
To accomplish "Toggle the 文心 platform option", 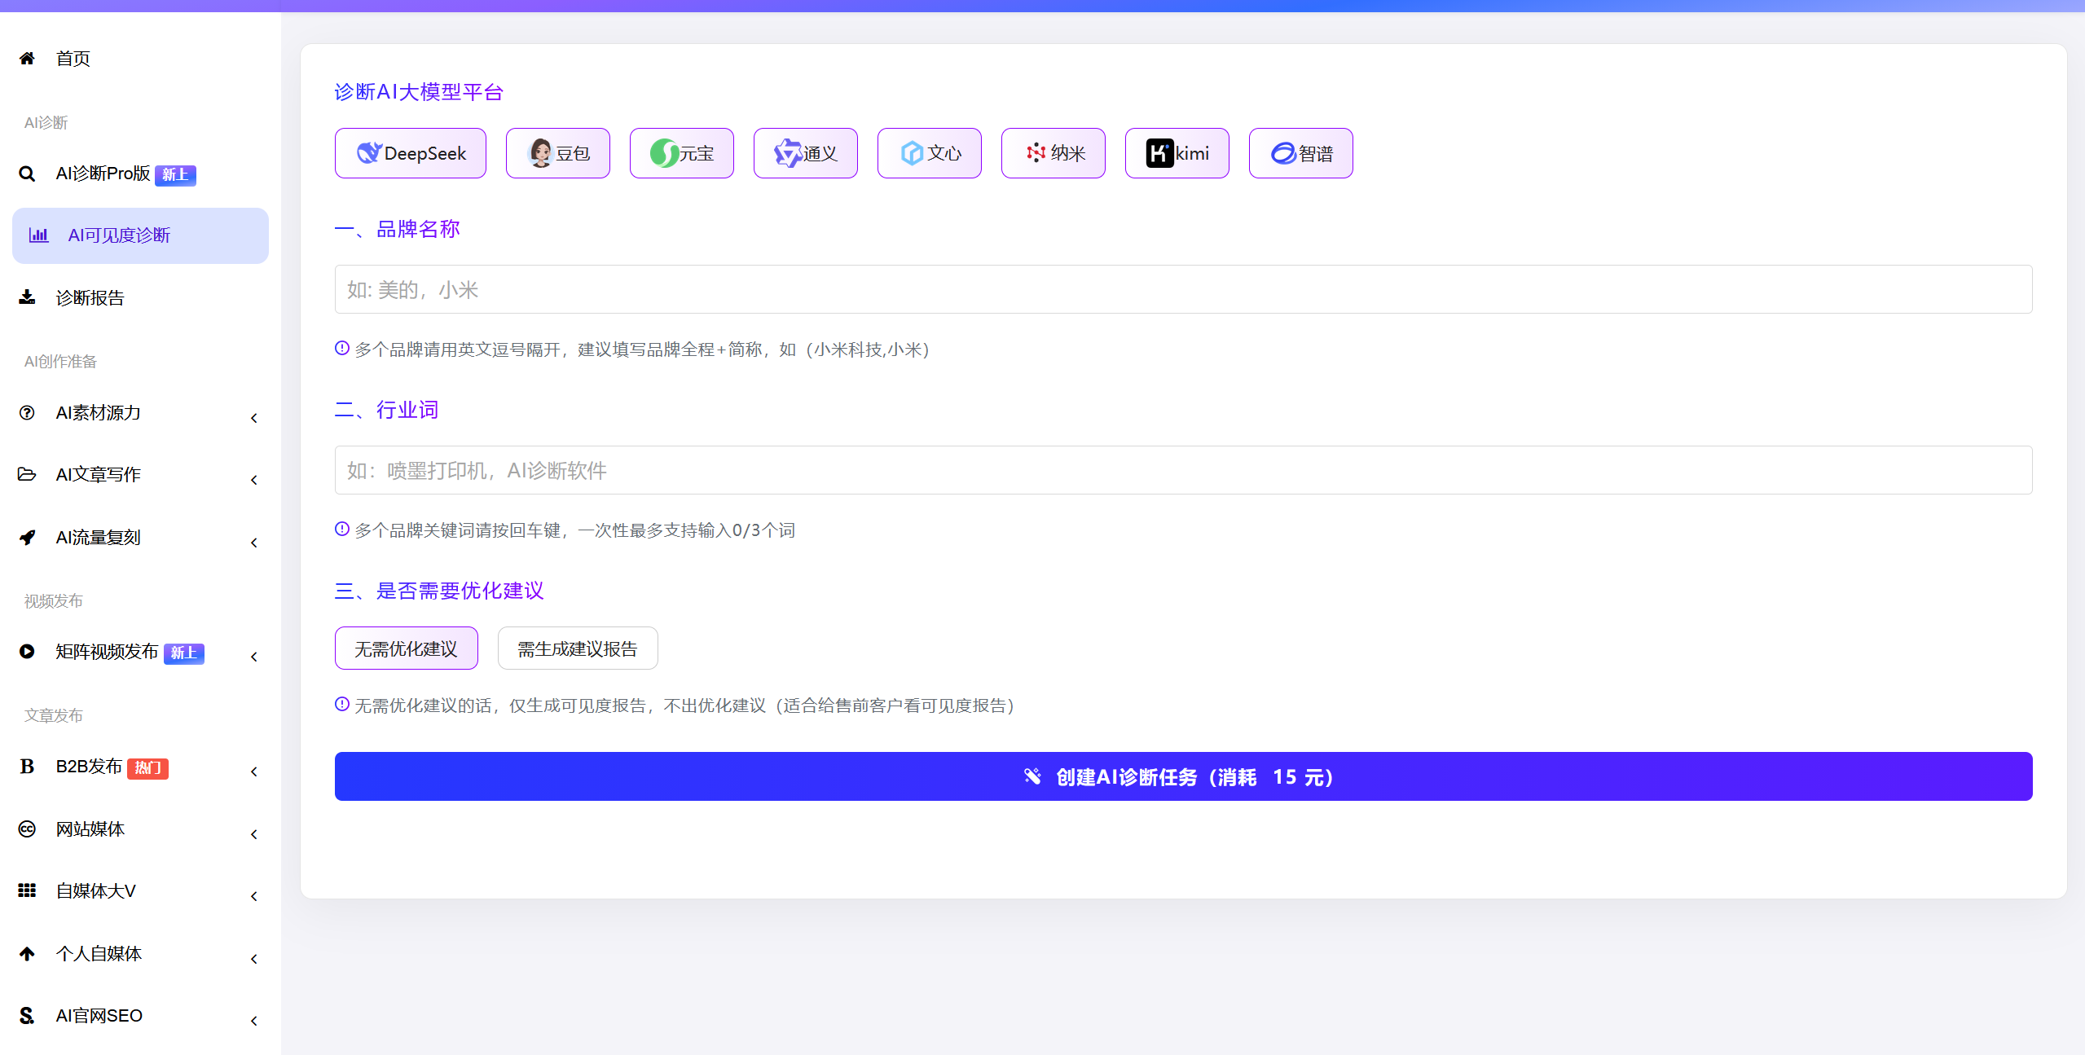I will coord(930,153).
